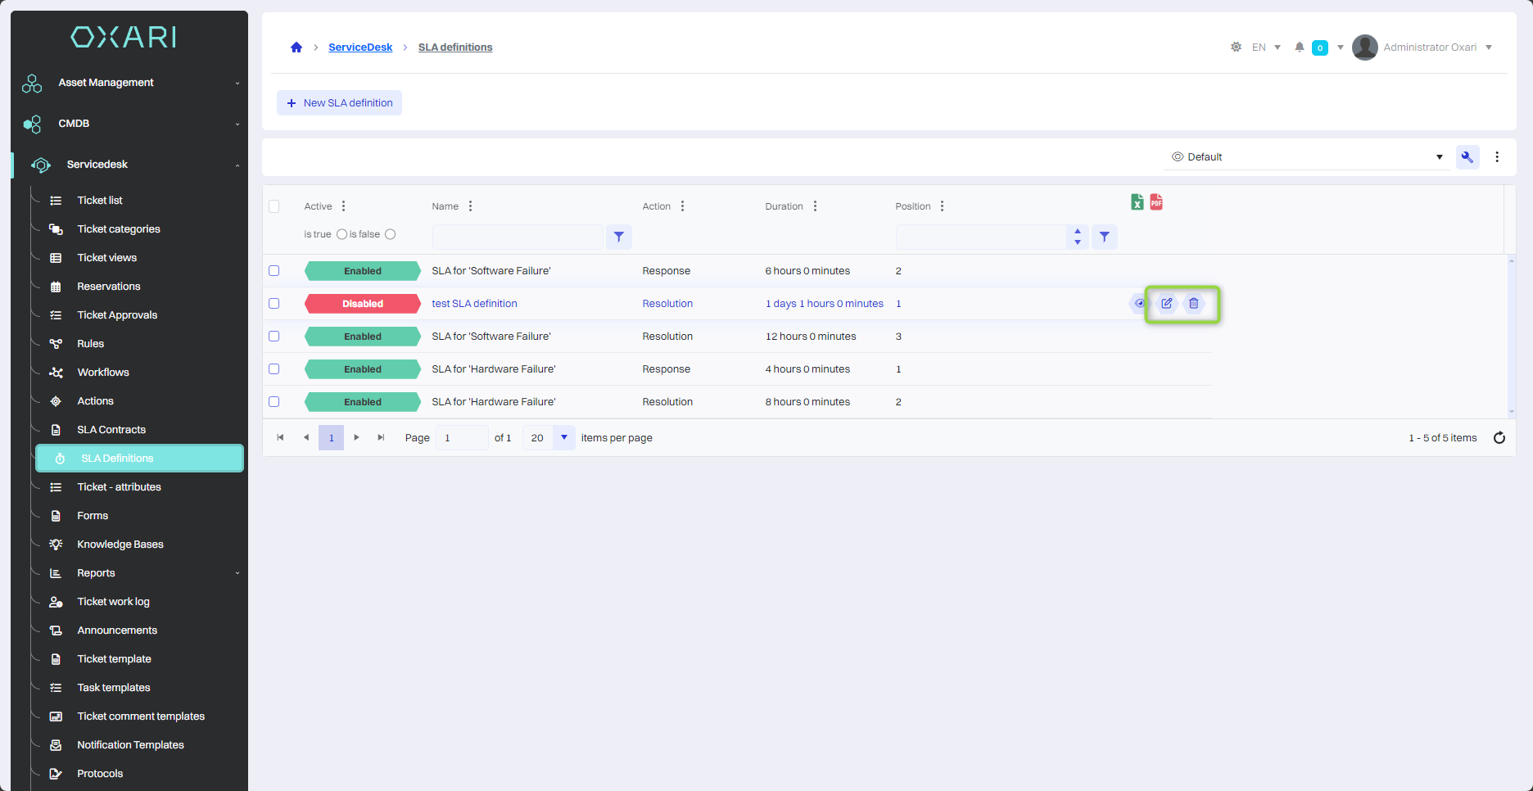Edit the test SLA definition row
This screenshot has width=1533, height=791.
[1166, 304]
